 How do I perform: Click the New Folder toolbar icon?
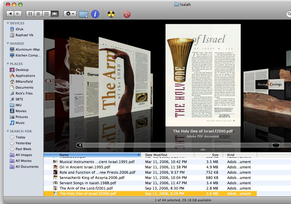[x=84, y=14]
